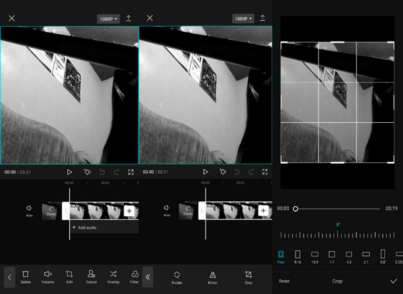This screenshot has height=294, width=403.
Task: Open the Crop tool beside Mirror
Action: tap(249, 278)
